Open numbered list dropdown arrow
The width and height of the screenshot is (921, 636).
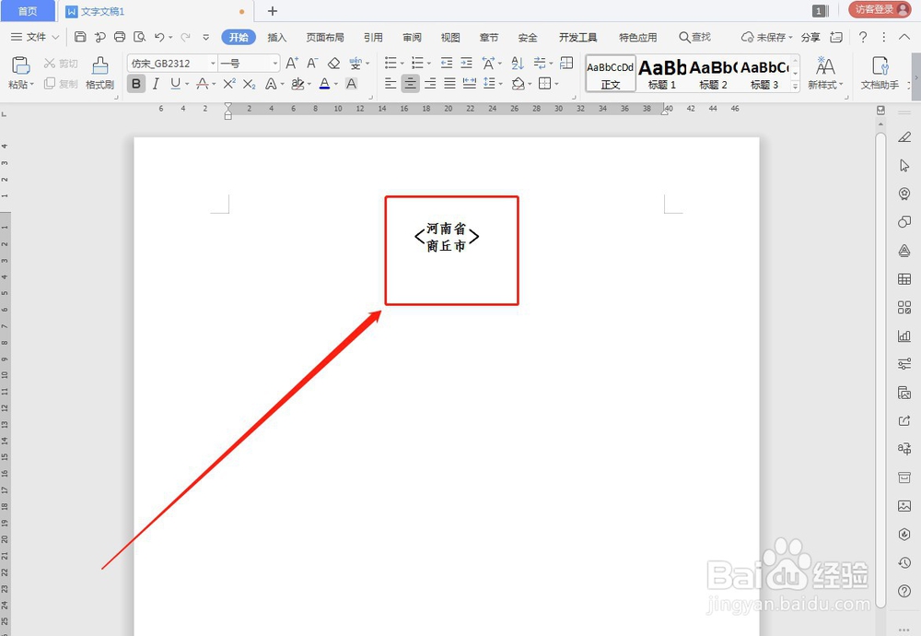(429, 64)
